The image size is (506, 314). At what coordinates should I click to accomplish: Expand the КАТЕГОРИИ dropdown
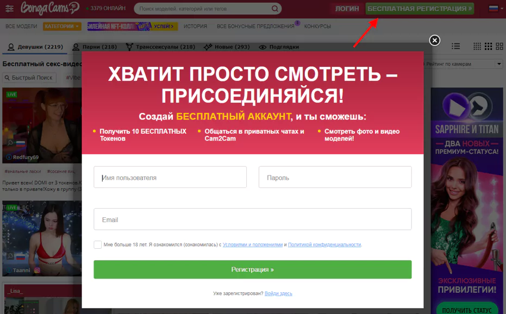coord(61,26)
